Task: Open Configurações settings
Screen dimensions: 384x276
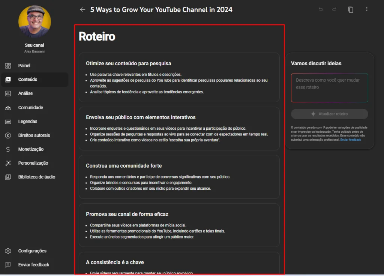Action: click(x=32, y=251)
